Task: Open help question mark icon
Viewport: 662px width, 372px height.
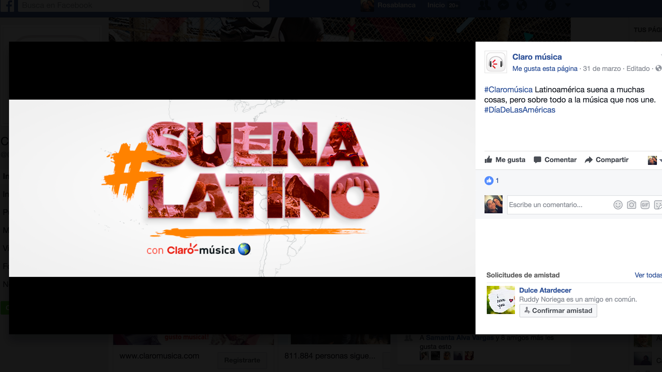Action: [x=550, y=5]
